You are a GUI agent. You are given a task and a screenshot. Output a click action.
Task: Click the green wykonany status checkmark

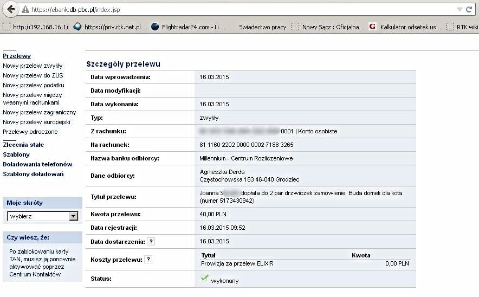click(204, 279)
